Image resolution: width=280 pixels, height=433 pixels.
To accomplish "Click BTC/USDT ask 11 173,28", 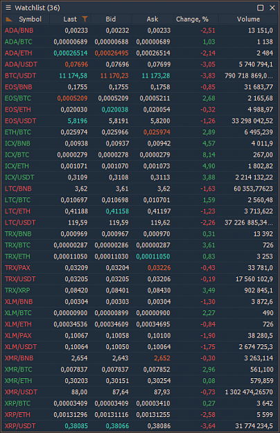I will tap(156, 76).
